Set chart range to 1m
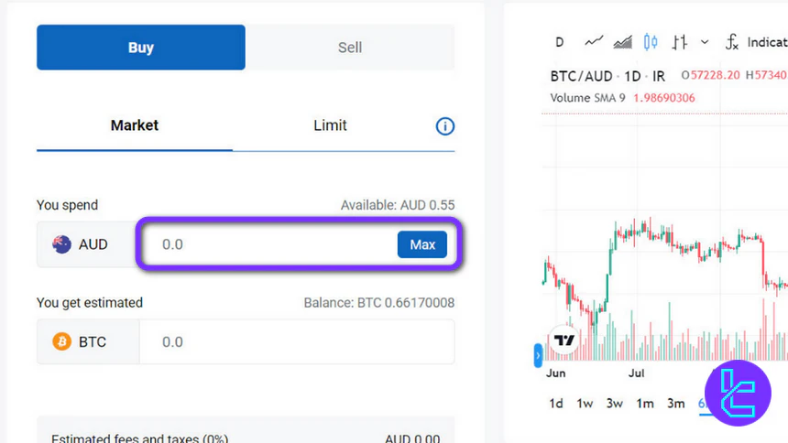The image size is (788, 443). (x=645, y=403)
